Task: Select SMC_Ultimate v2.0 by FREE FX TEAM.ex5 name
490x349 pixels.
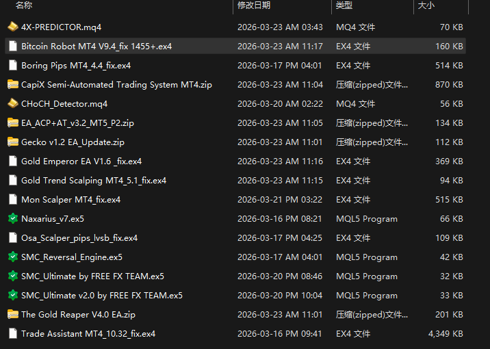Action: 102,296
